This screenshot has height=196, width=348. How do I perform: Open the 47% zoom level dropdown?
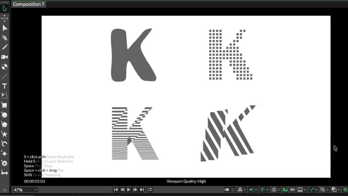(x=25, y=190)
